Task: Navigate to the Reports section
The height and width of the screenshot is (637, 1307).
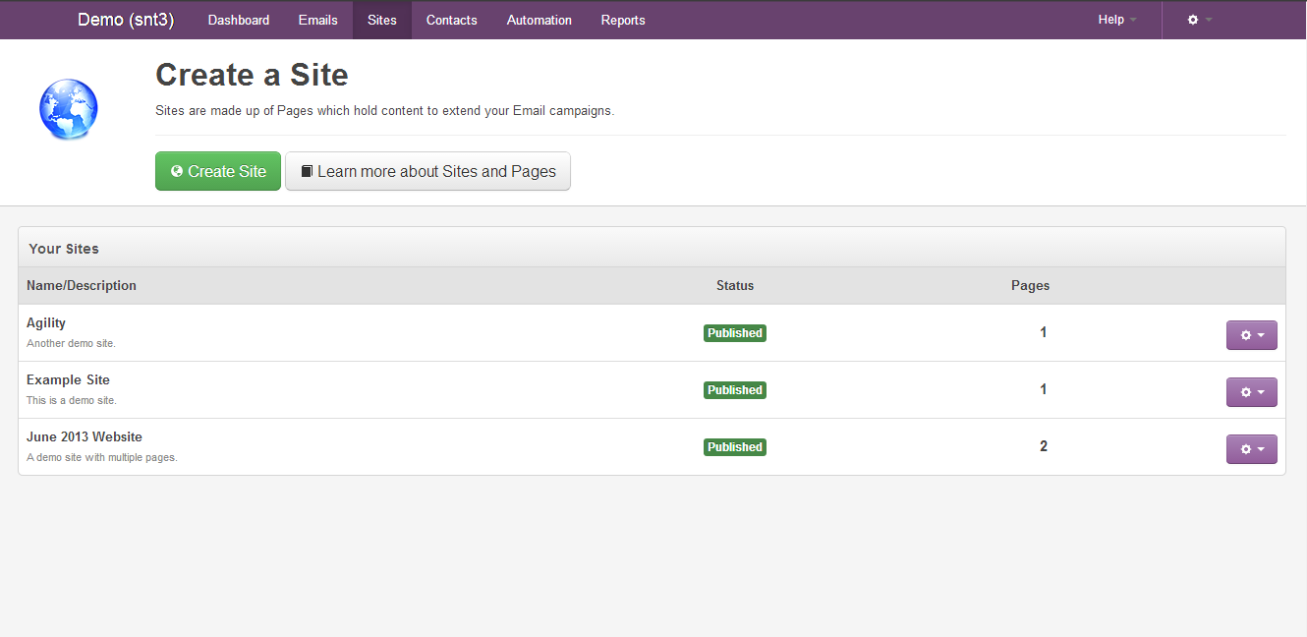Action: 623,20
